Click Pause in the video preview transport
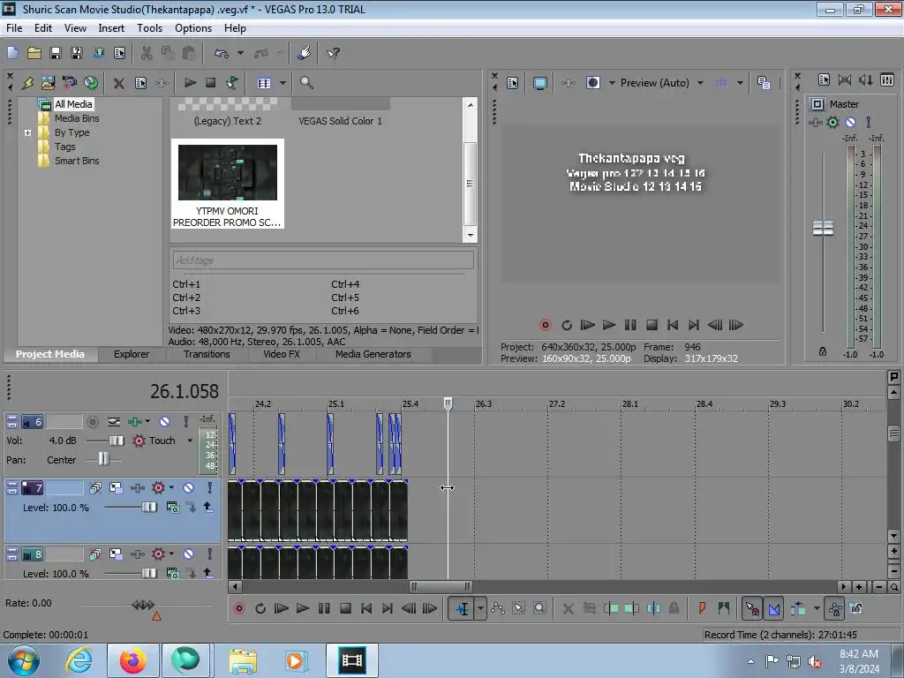This screenshot has width=904, height=678. [x=630, y=325]
